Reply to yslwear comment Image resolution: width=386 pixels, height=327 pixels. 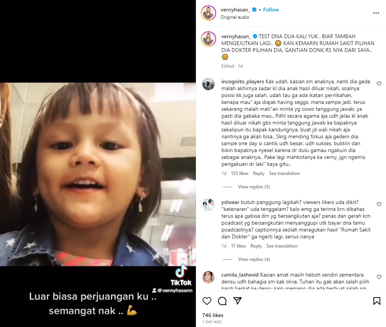click(x=256, y=246)
